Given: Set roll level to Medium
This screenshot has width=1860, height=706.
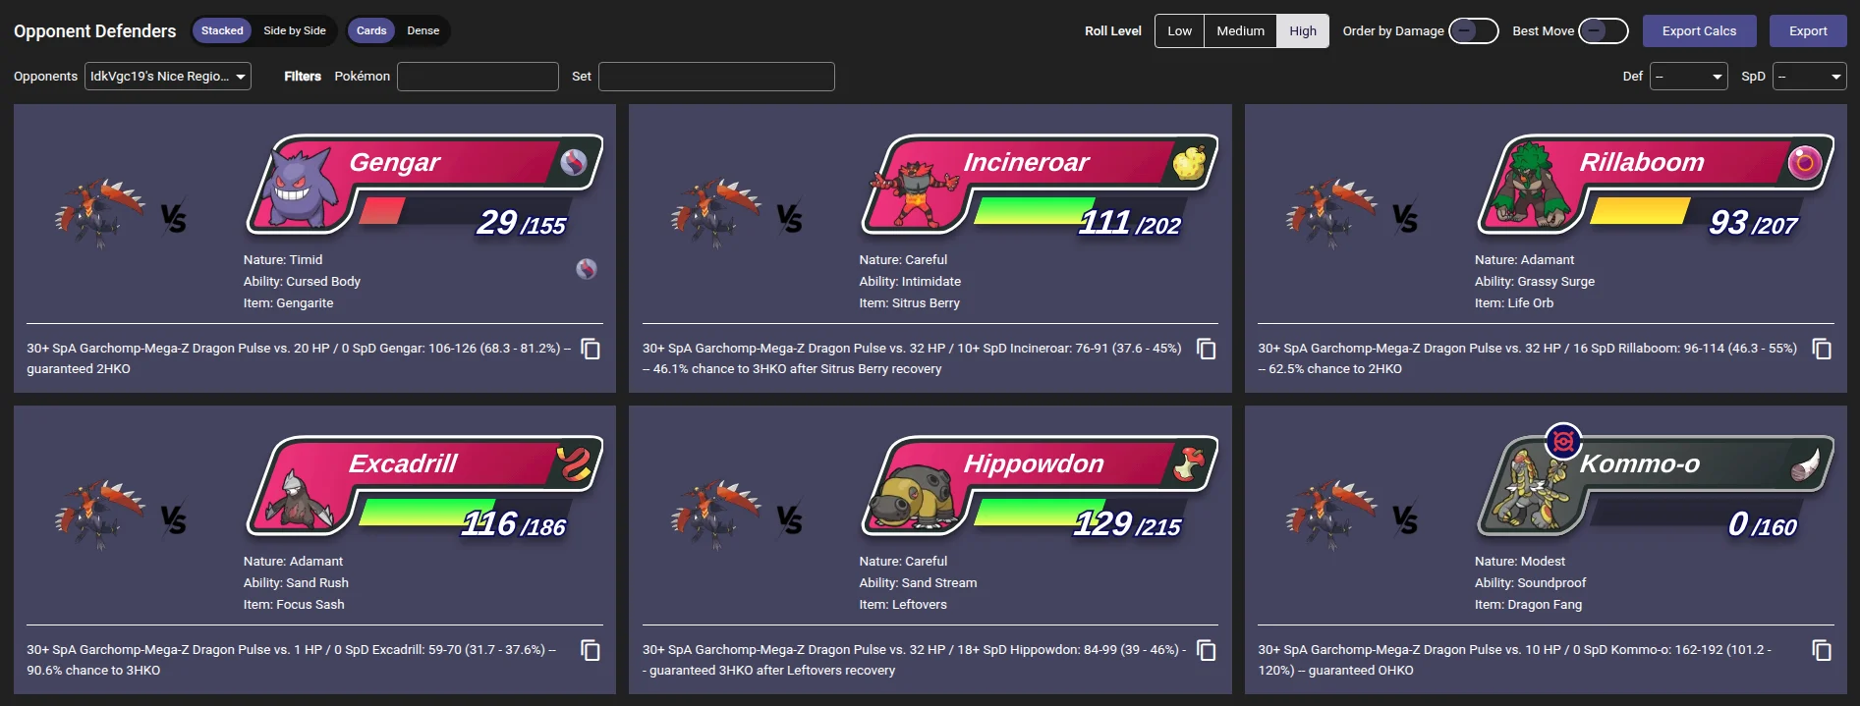Looking at the screenshot, I should click(x=1240, y=30).
